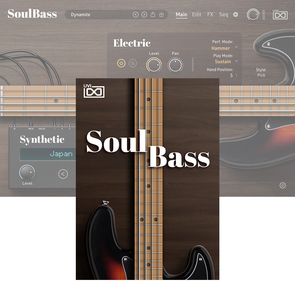The width and height of the screenshot is (295, 295).
Task: Click the SoulBass title logo
Action: (x=32, y=14)
